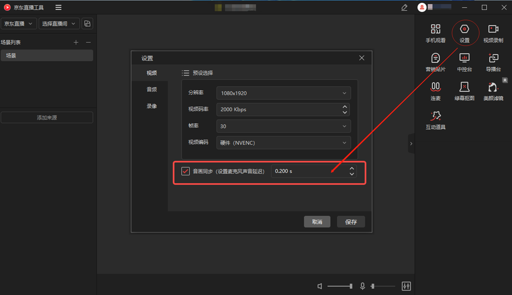
Task: Mute the speaker volume icon
Action: pyautogui.click(x=320, y=286)
